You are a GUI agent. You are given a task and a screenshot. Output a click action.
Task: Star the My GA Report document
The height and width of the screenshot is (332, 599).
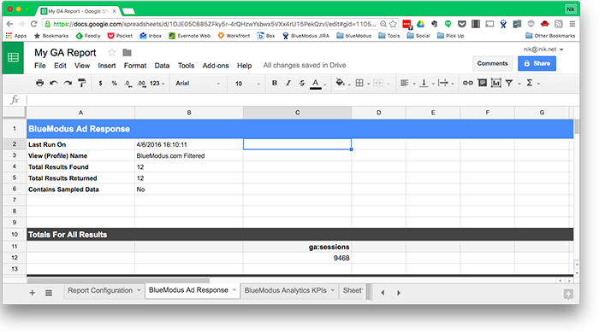pos(111,53)
